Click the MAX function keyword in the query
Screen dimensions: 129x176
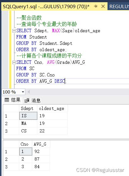pyautogui.click(x=56, y=31)
